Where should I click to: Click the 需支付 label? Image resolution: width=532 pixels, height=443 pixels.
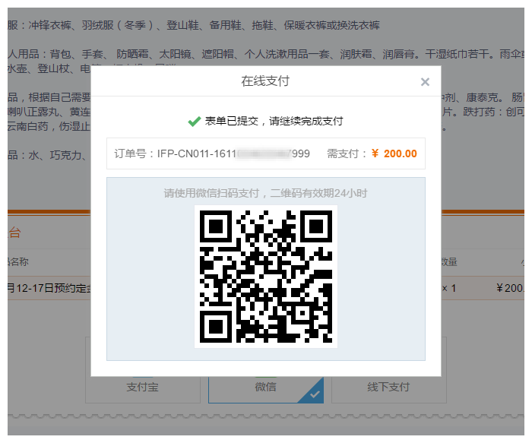click(347, 153)
